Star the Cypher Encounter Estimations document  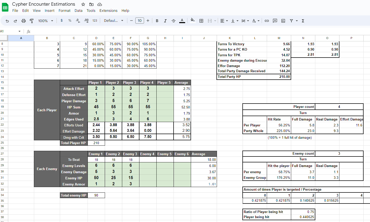click(83, 4)
